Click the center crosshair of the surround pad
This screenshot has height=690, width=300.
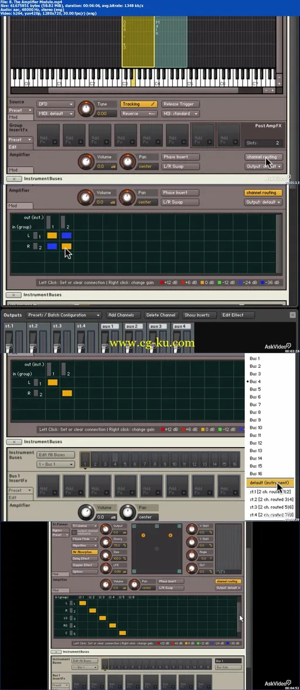(x=157, y=548)
